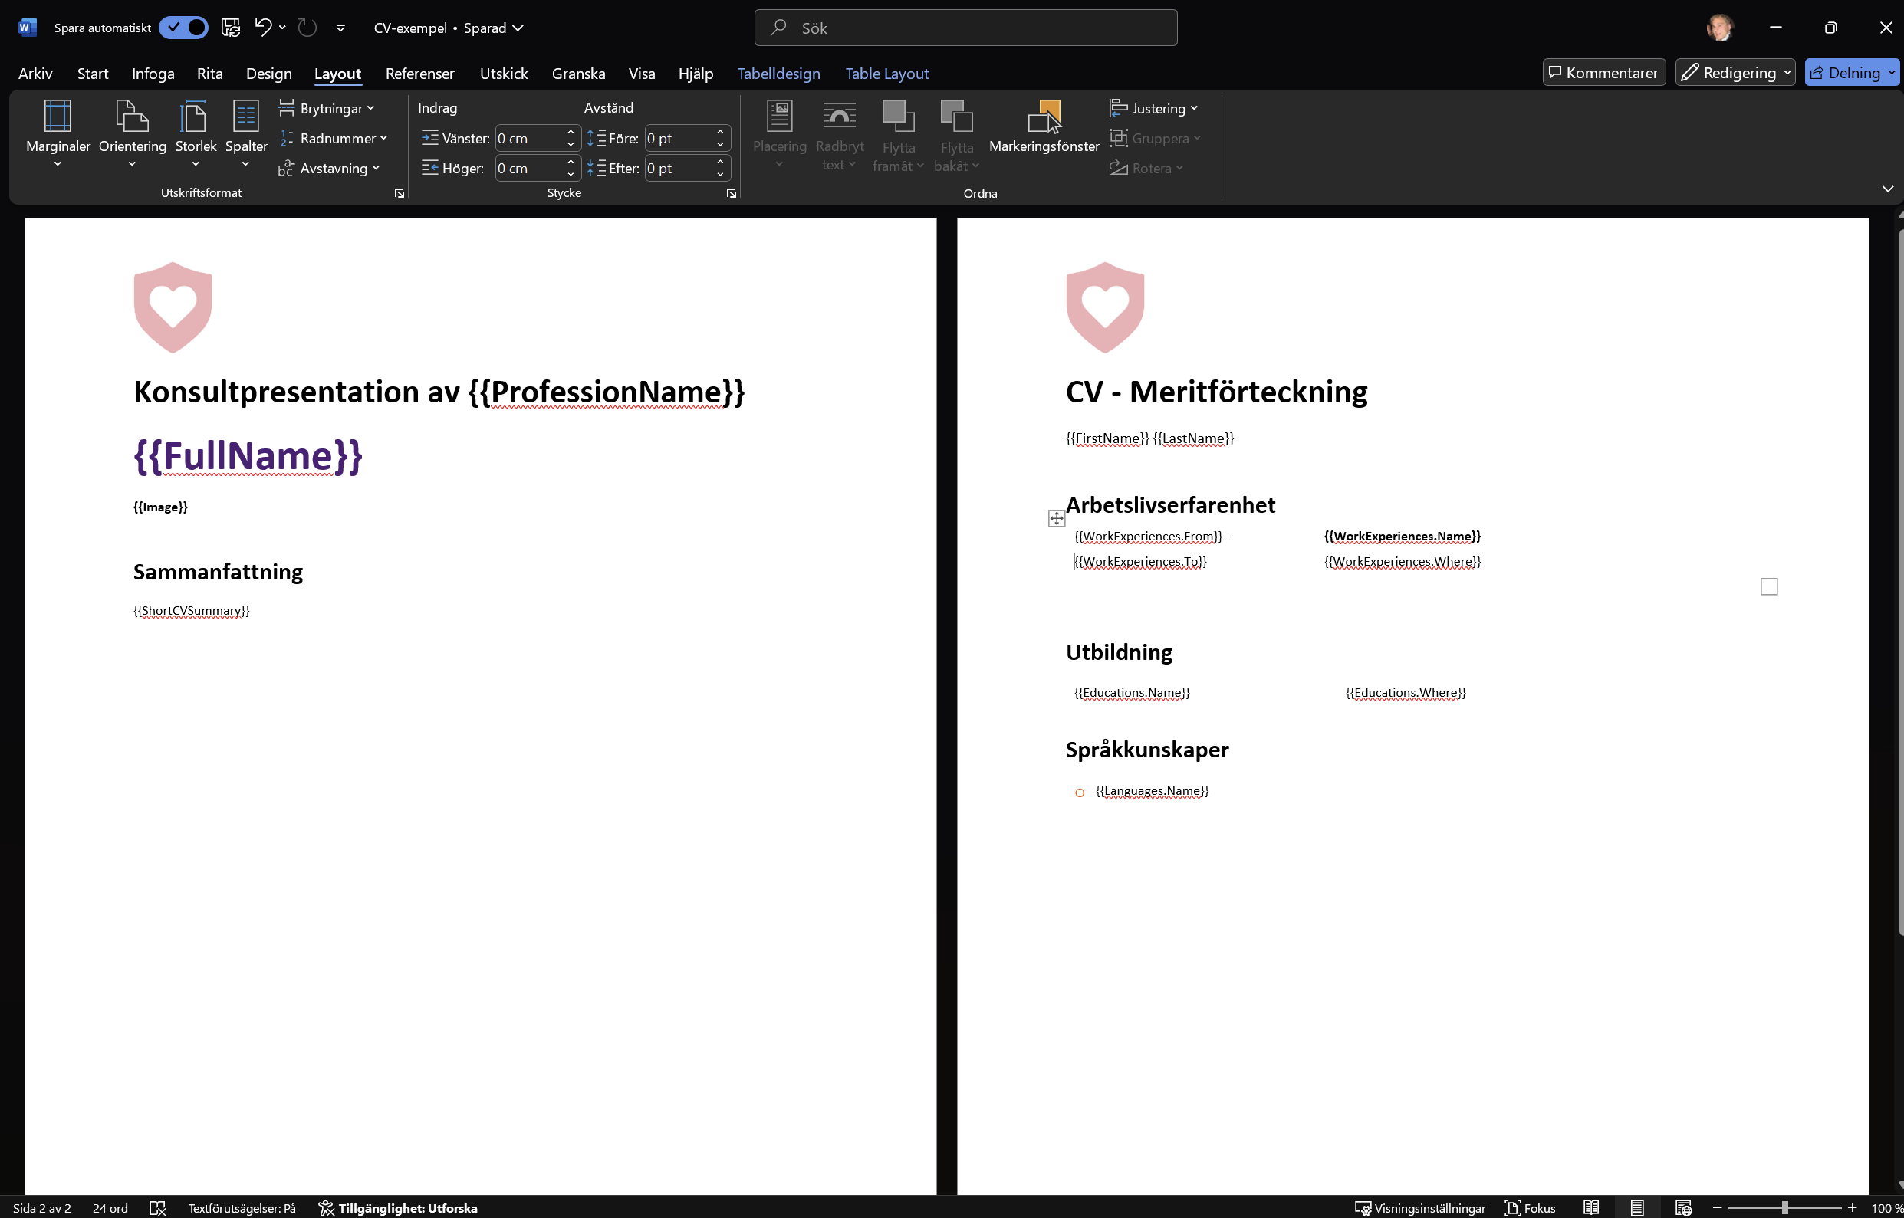Click the table move handle icon

pos(1056,519)
